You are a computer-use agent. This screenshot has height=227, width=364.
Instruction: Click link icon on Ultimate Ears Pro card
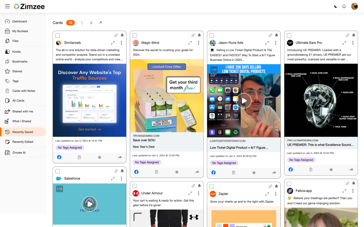[x=348, y=35]
